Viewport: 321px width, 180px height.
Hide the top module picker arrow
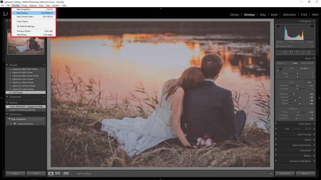pos(160,8)
